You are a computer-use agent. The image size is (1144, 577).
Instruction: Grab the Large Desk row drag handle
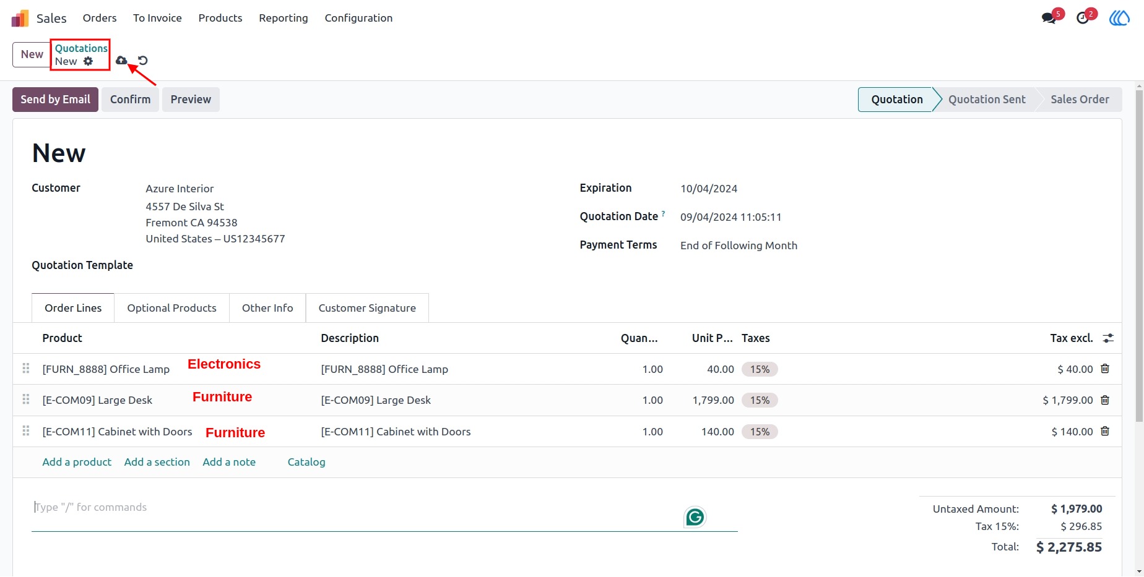click(26, 400)
